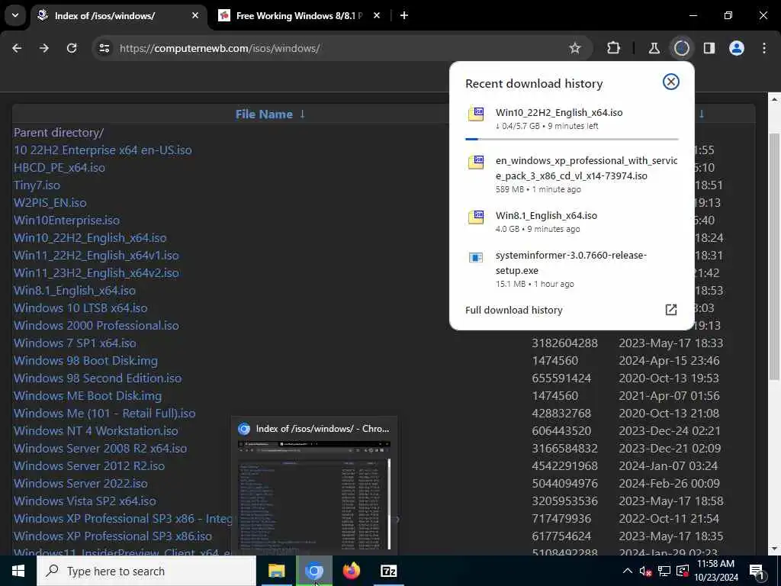Open the browser side panel
This screenshot has height=586, width=781.
coord(709,48)
